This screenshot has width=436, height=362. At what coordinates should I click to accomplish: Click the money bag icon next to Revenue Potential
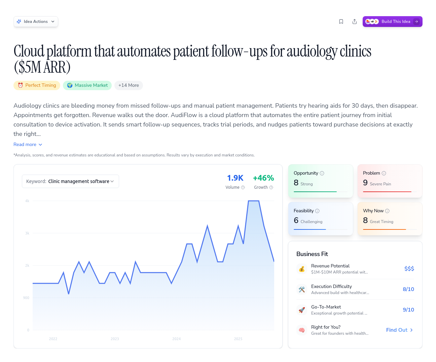tap(302, 269)
